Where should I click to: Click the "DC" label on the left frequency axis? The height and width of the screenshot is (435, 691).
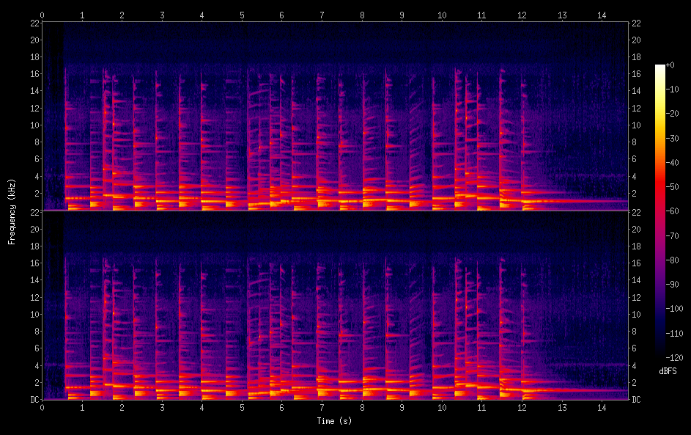(x=34, y=400)
